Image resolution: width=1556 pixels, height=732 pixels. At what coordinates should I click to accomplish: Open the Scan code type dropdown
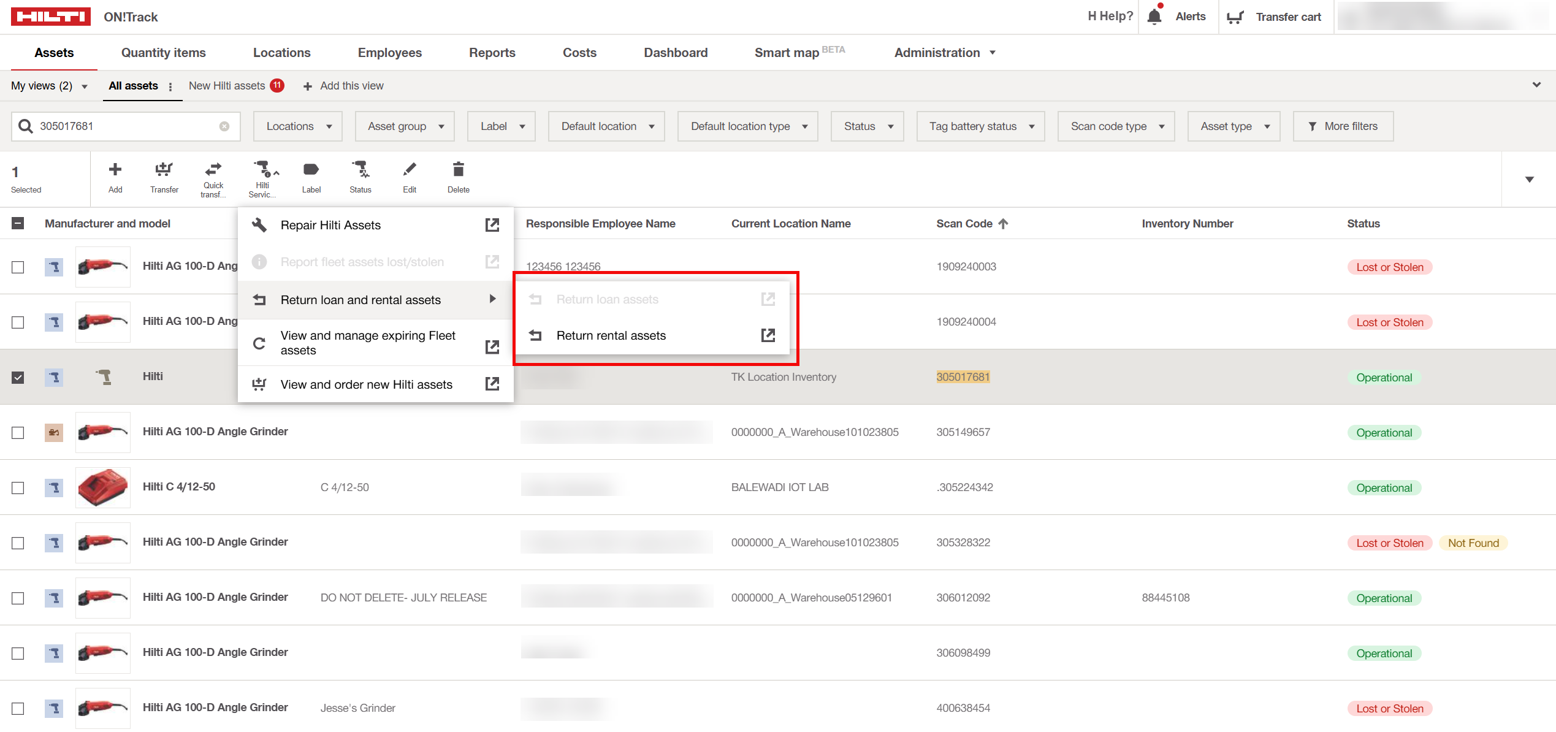tap(1116, 126)
